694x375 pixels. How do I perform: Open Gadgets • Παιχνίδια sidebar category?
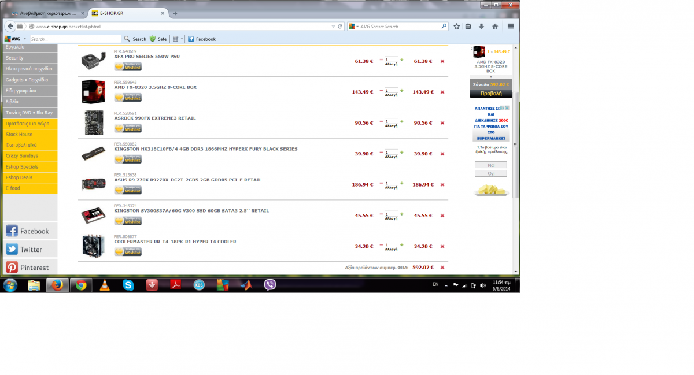tap(30, 80)
